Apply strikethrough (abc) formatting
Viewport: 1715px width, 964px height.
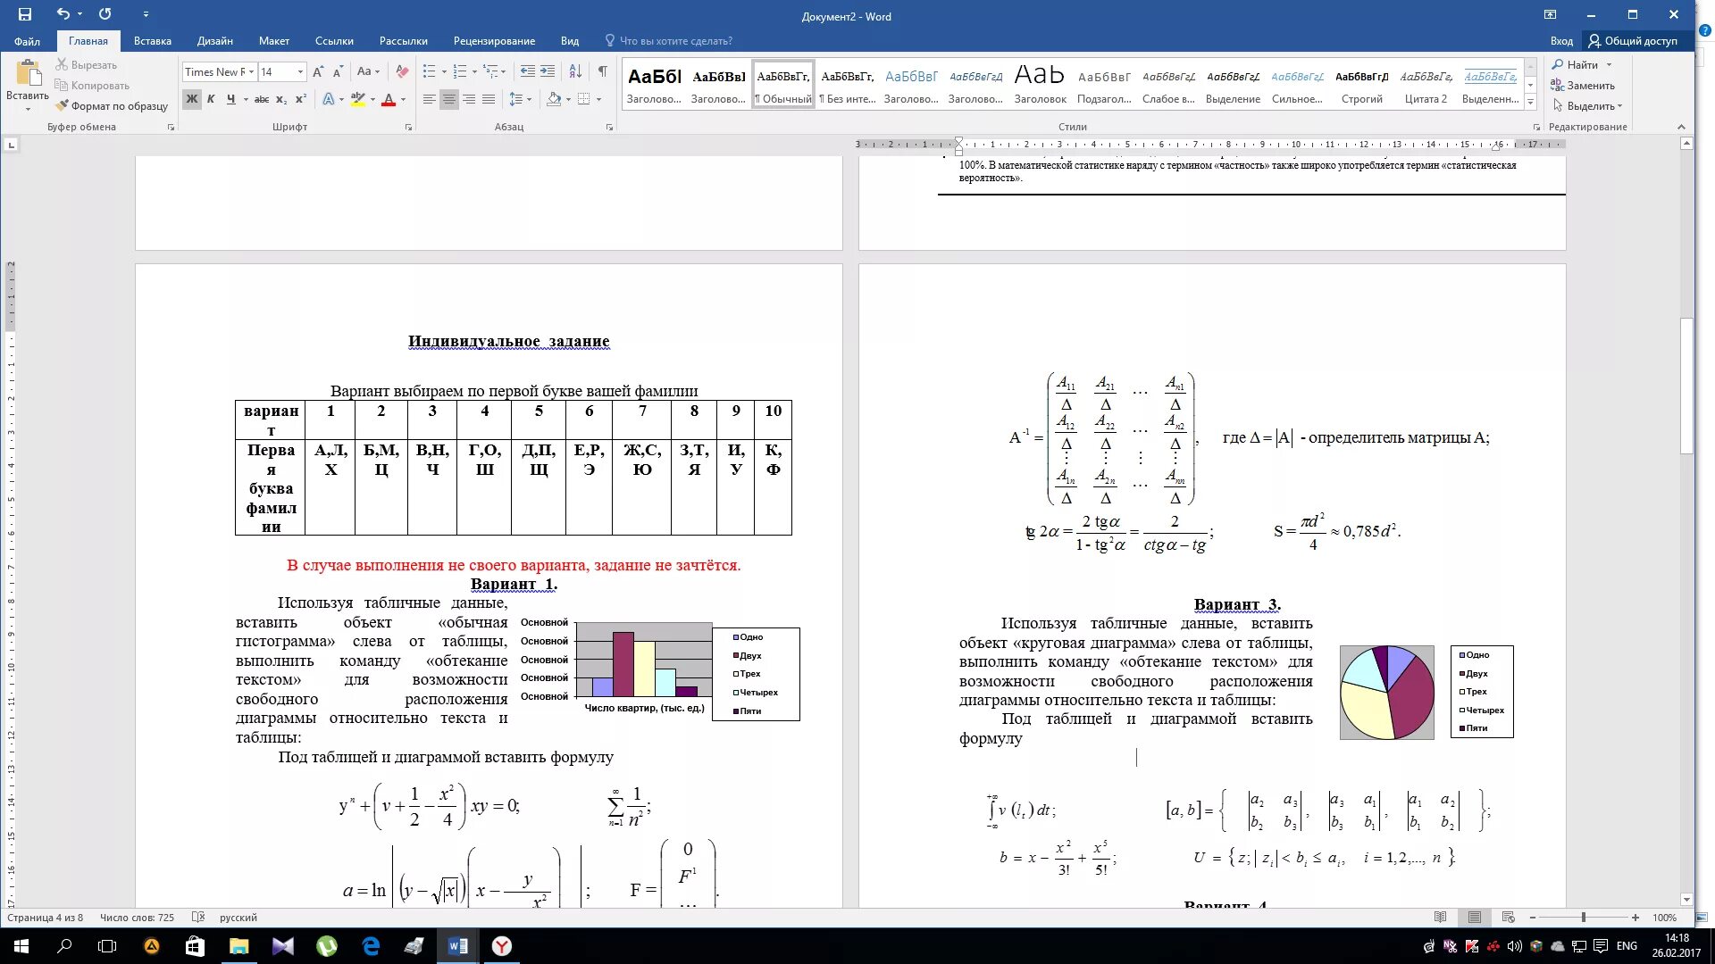point(261,99)
